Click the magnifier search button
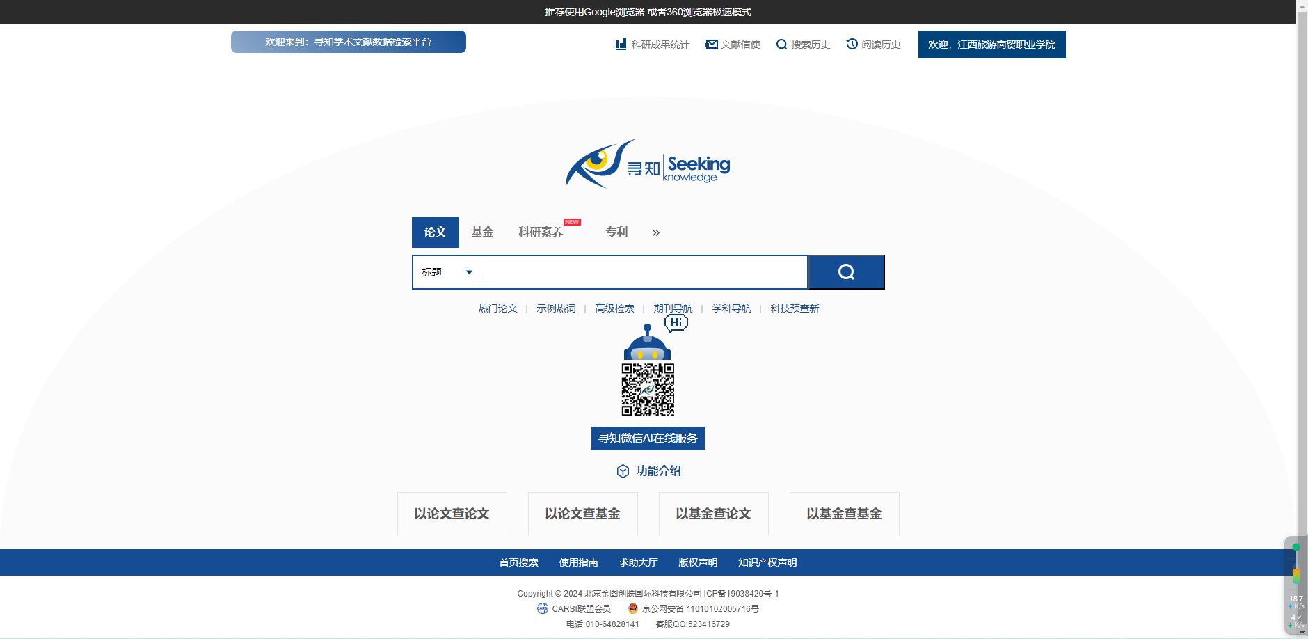 [846, 272]
